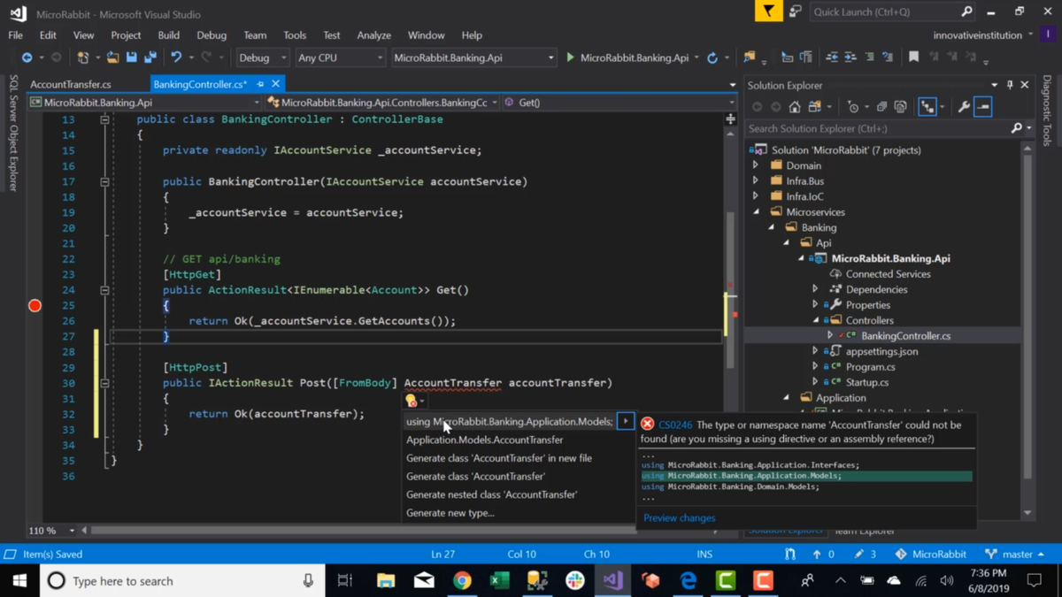Click the feedback icon next to the flag
The width and height of the screenshot is (1062, 597).
pyautogui.click(x=796, y=11)
